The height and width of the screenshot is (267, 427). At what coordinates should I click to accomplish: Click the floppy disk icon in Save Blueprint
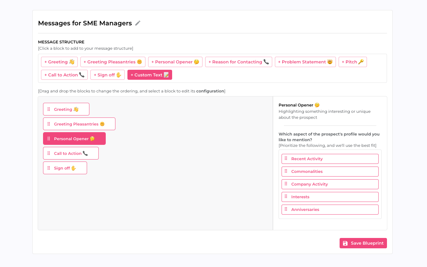click(x=345, y=243)
